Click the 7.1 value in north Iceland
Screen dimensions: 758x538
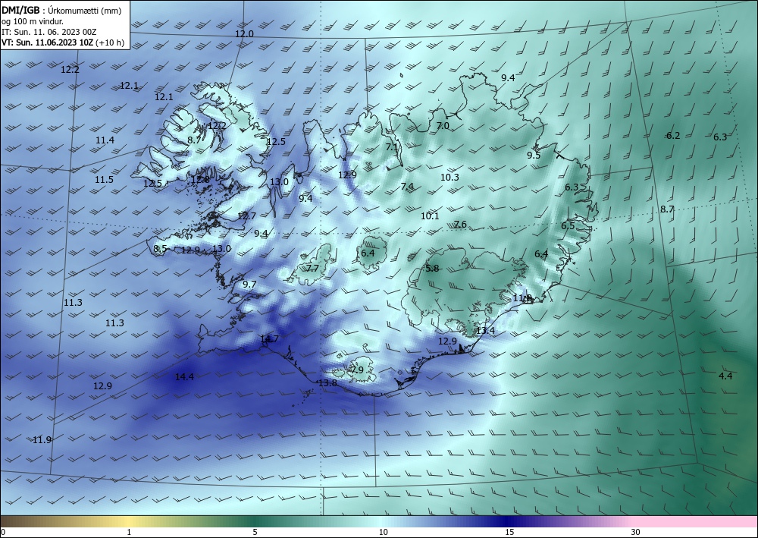tap(392, 146)
